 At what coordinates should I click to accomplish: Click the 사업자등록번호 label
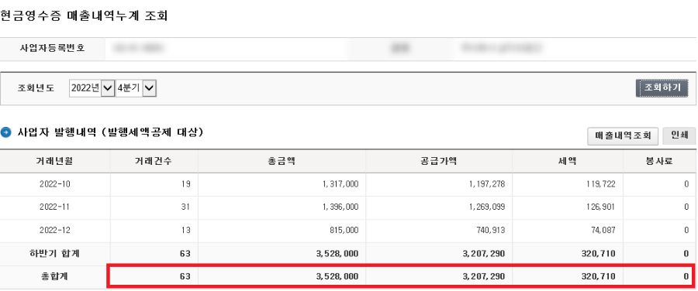(52, 48)
